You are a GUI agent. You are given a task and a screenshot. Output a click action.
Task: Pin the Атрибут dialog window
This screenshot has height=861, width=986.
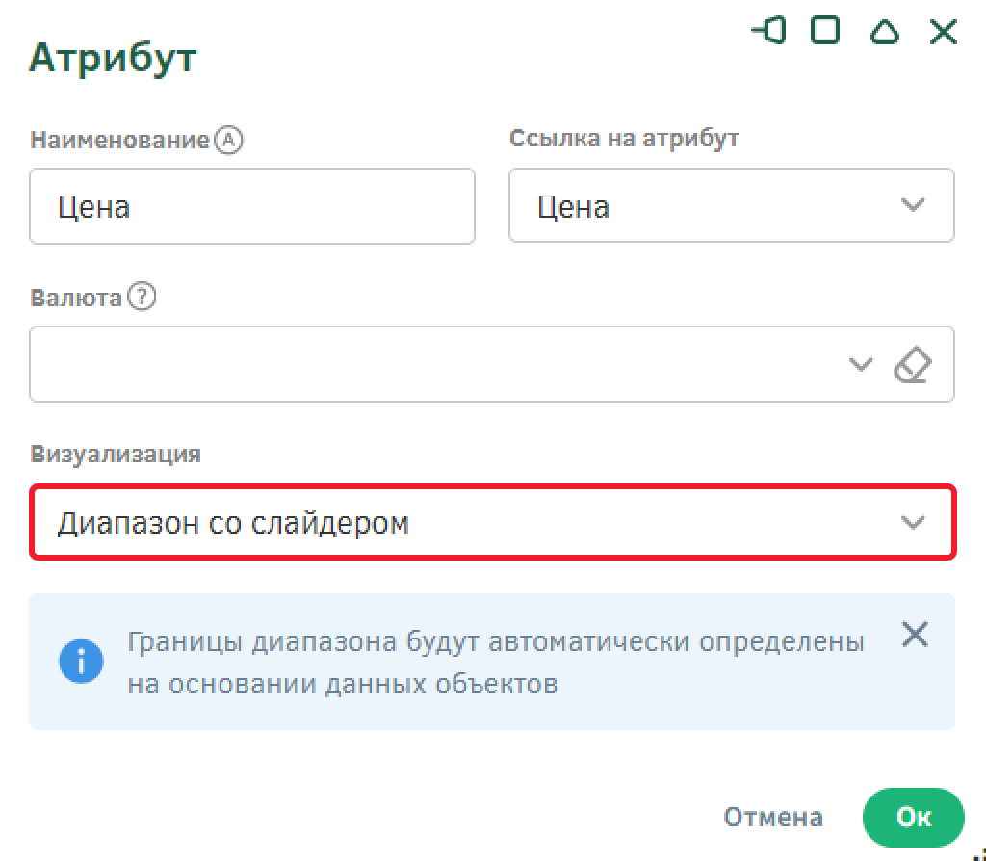(768, 32)
